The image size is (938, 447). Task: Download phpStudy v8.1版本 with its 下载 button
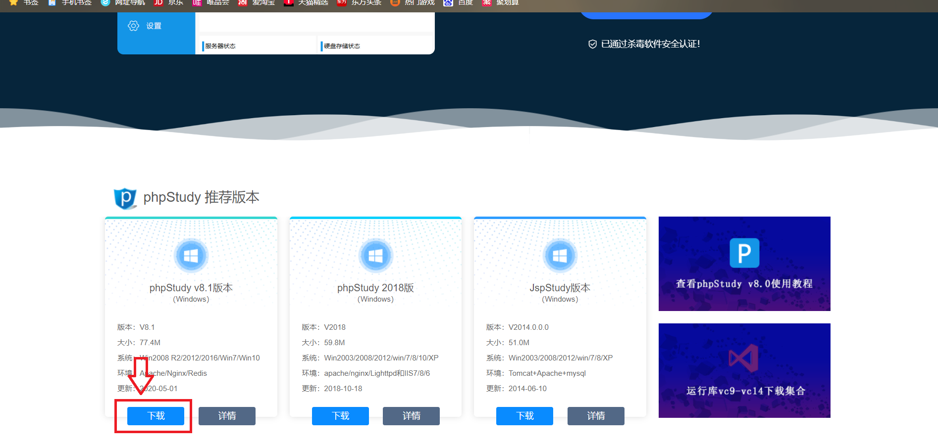(x=156, y=416)
